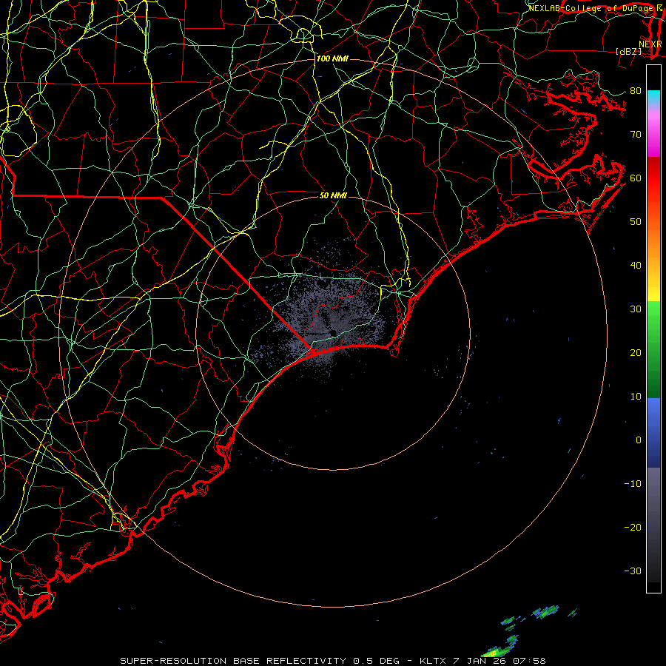Image resolution: width=666 pixels, height=666 pixels.
Task: Click the '7 JAN 26 07:58' timestamp
Action: point(499,661)
